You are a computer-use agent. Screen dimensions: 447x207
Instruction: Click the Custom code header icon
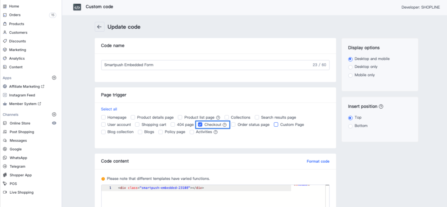[x=77, y=7]
